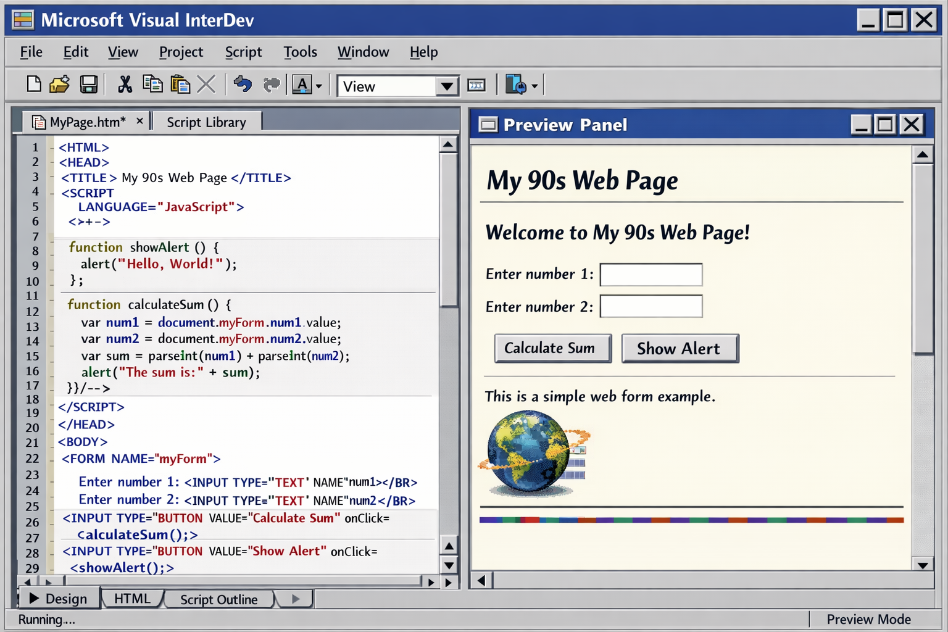
Task: Cut the selected code
Action: 125,85
